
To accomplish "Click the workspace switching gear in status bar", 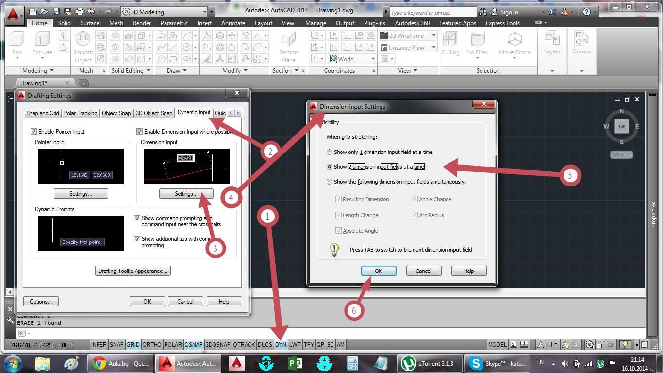I will point(589,344).
